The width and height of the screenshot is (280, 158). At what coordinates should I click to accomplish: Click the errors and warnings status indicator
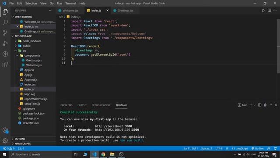(x=9, y=148)
